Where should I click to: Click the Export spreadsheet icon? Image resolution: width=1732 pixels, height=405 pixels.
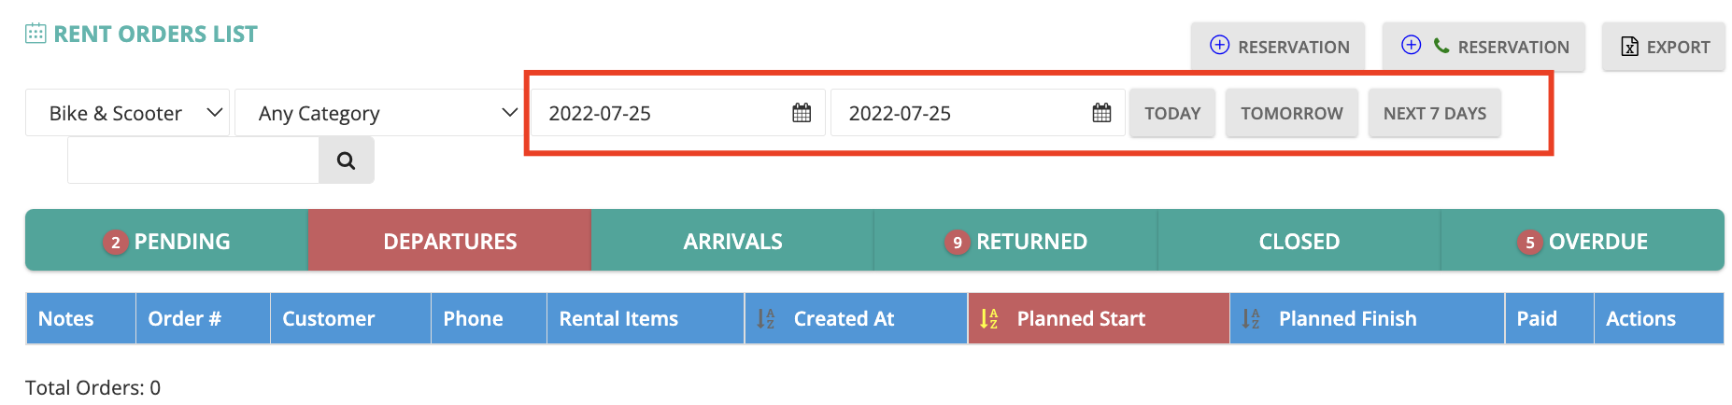click(x=1629, y=47)
